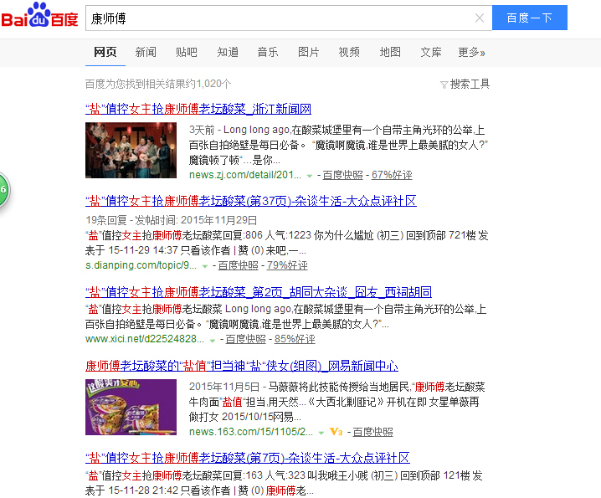Open the 第37页 大众点评社区 result title
The width and height of the screenshot is (601, 498).
tap(250, 201)
